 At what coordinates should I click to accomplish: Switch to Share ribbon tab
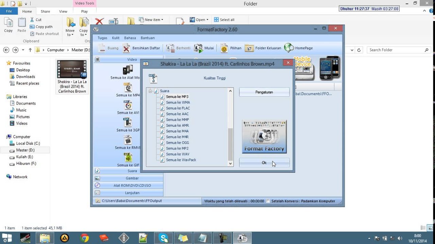pyautogui.click(x=45, y=12)
